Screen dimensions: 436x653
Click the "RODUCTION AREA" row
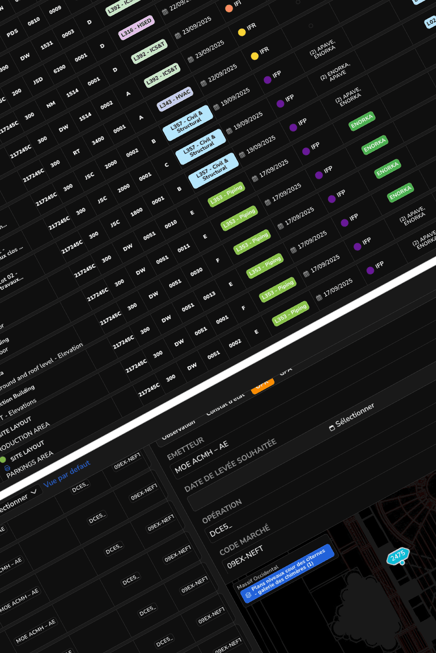25,437
